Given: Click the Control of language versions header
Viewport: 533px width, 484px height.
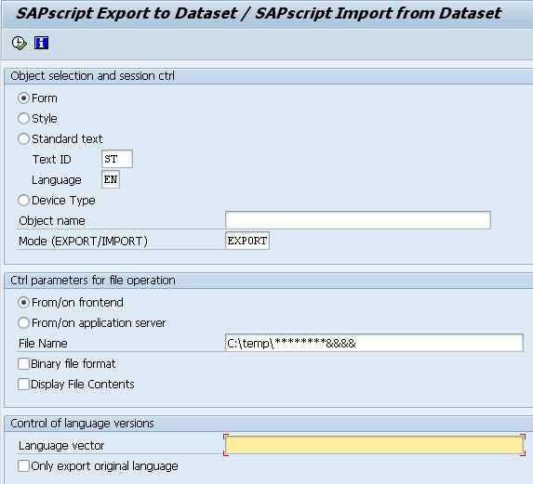Looking at the screenshot, I should coord(82,424).
